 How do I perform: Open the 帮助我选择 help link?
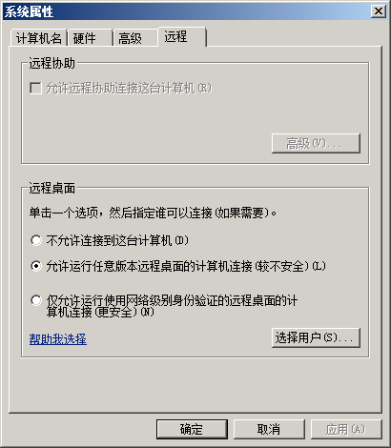click(58, 339)
